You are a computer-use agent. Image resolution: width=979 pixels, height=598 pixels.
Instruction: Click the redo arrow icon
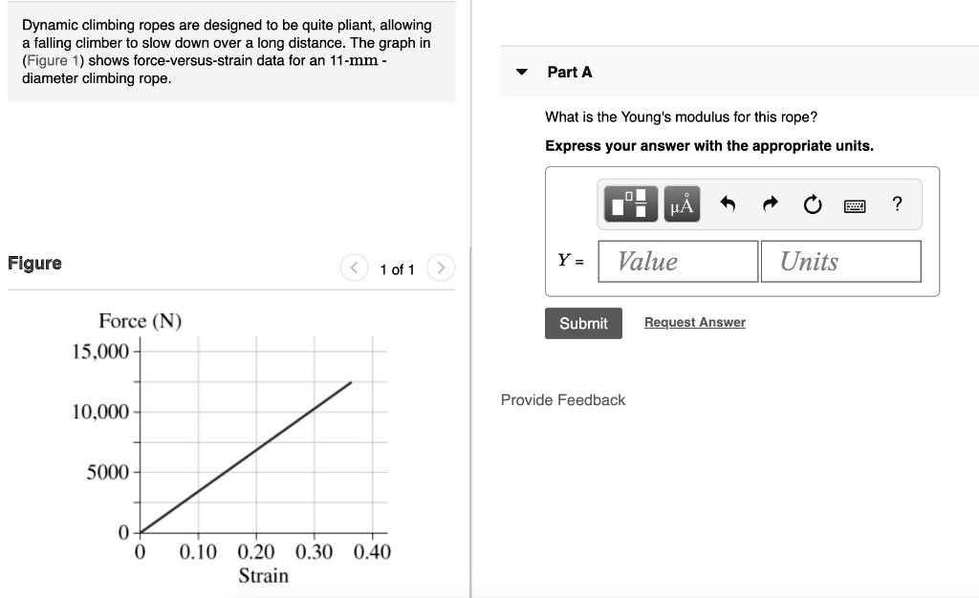point(771,204)
